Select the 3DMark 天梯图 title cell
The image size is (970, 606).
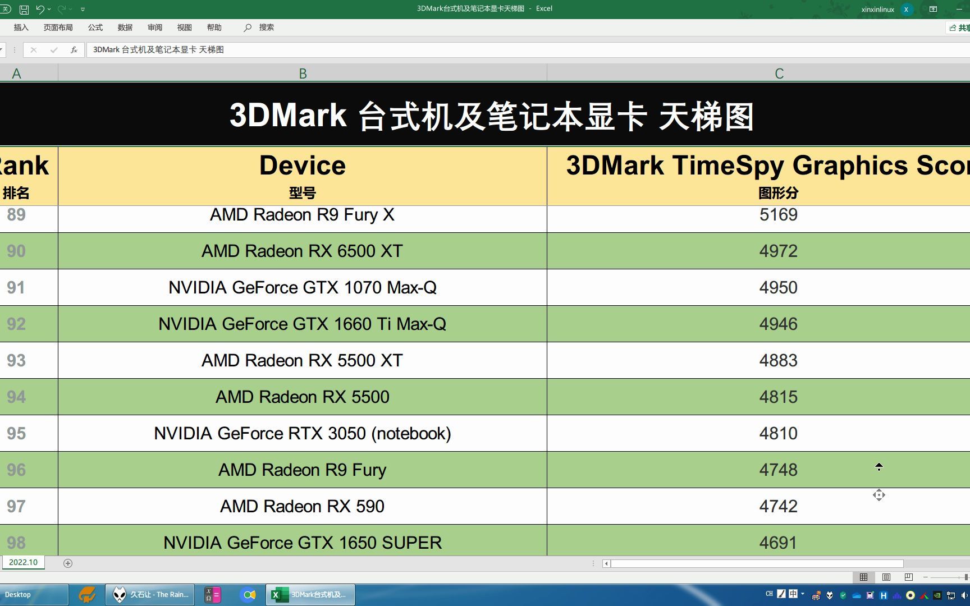click(485, 115)
